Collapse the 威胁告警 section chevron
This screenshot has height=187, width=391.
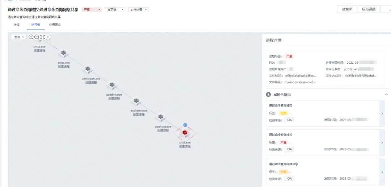click(386, 95)
